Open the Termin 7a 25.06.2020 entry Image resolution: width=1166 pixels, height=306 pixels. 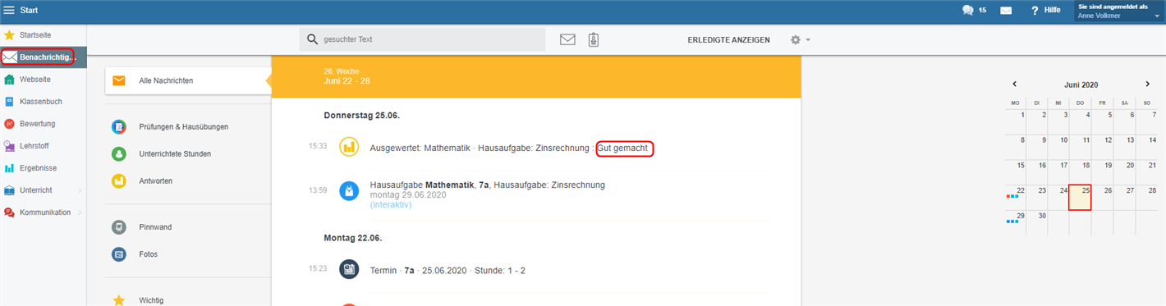click(448, 270)
